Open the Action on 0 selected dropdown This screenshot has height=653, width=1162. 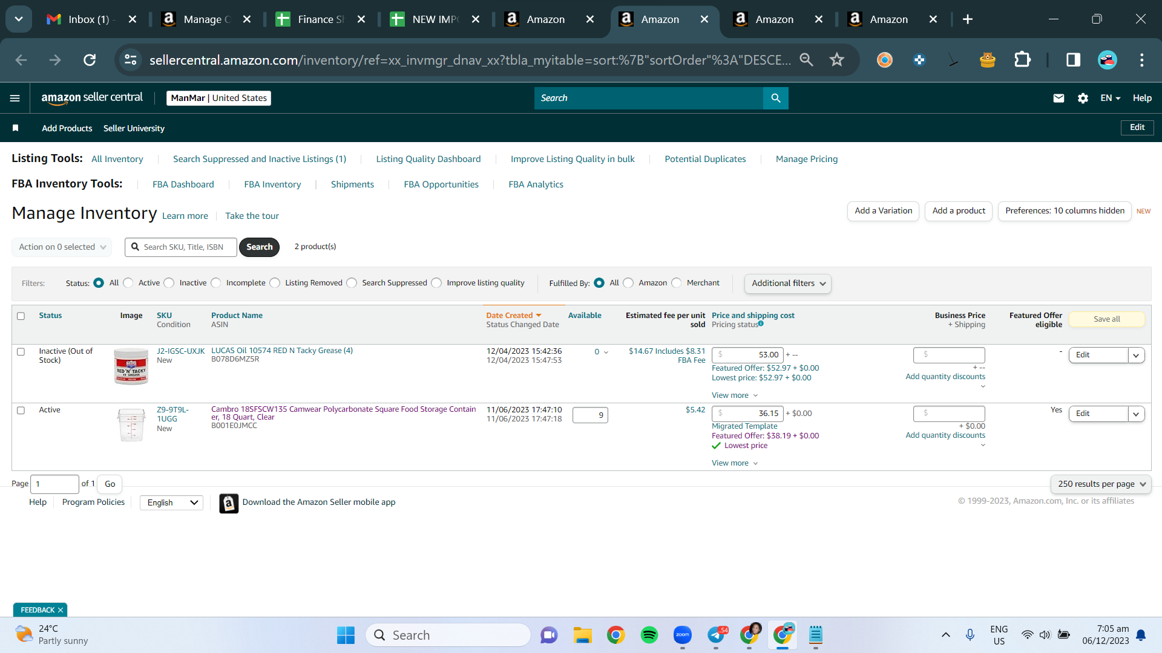coord(62,247)
